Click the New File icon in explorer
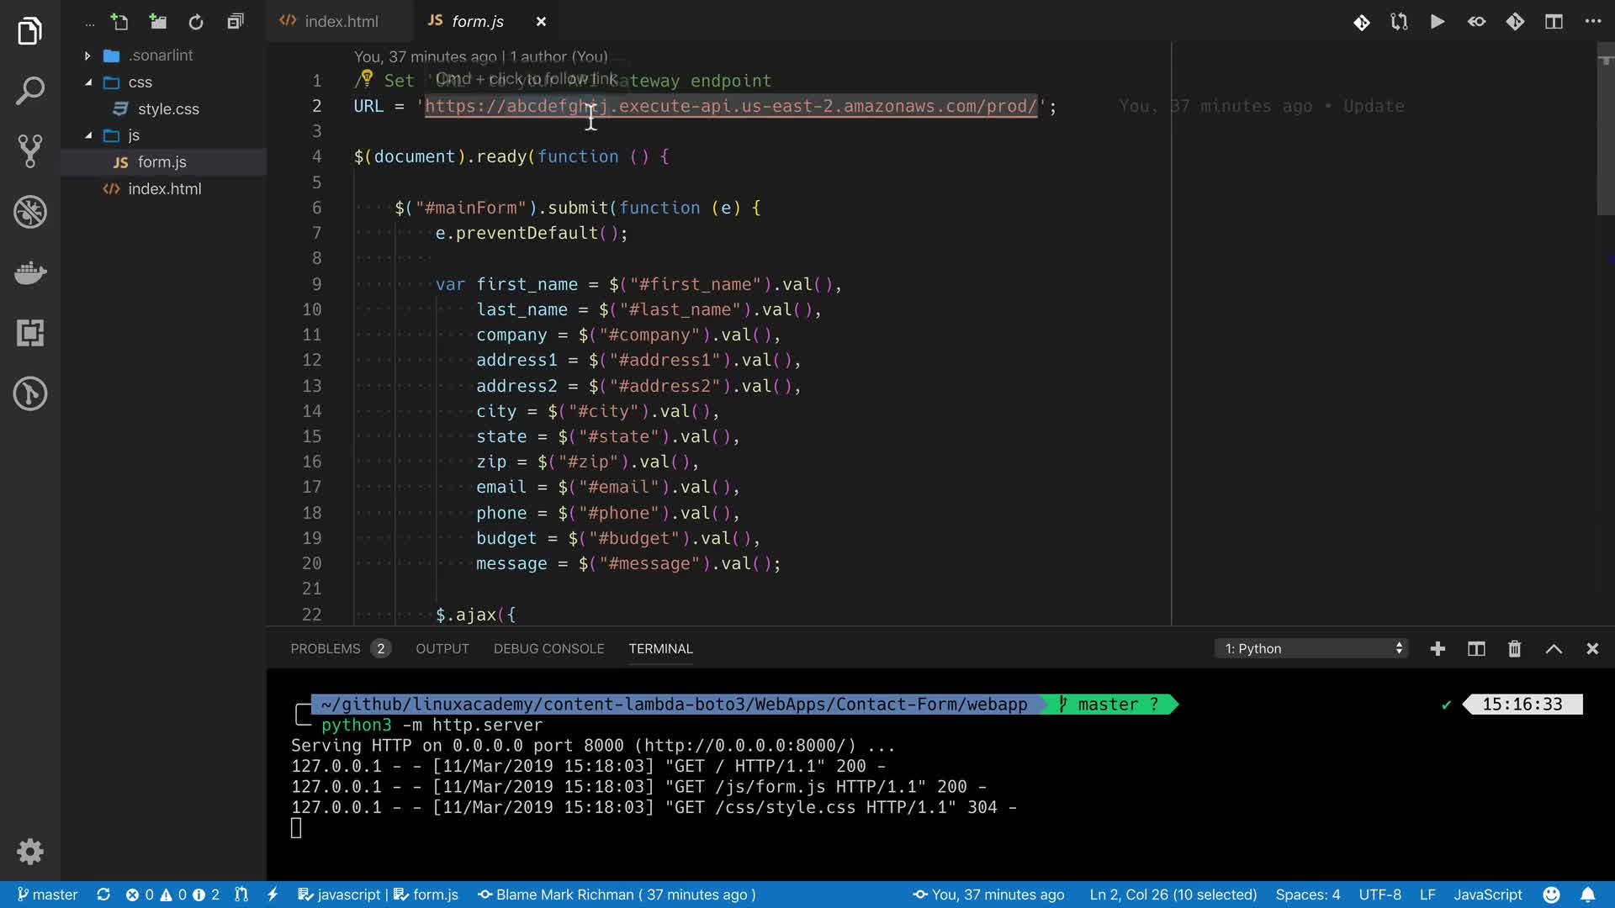The height and width of the screenshot is (908, 1615). coord(119,22)
